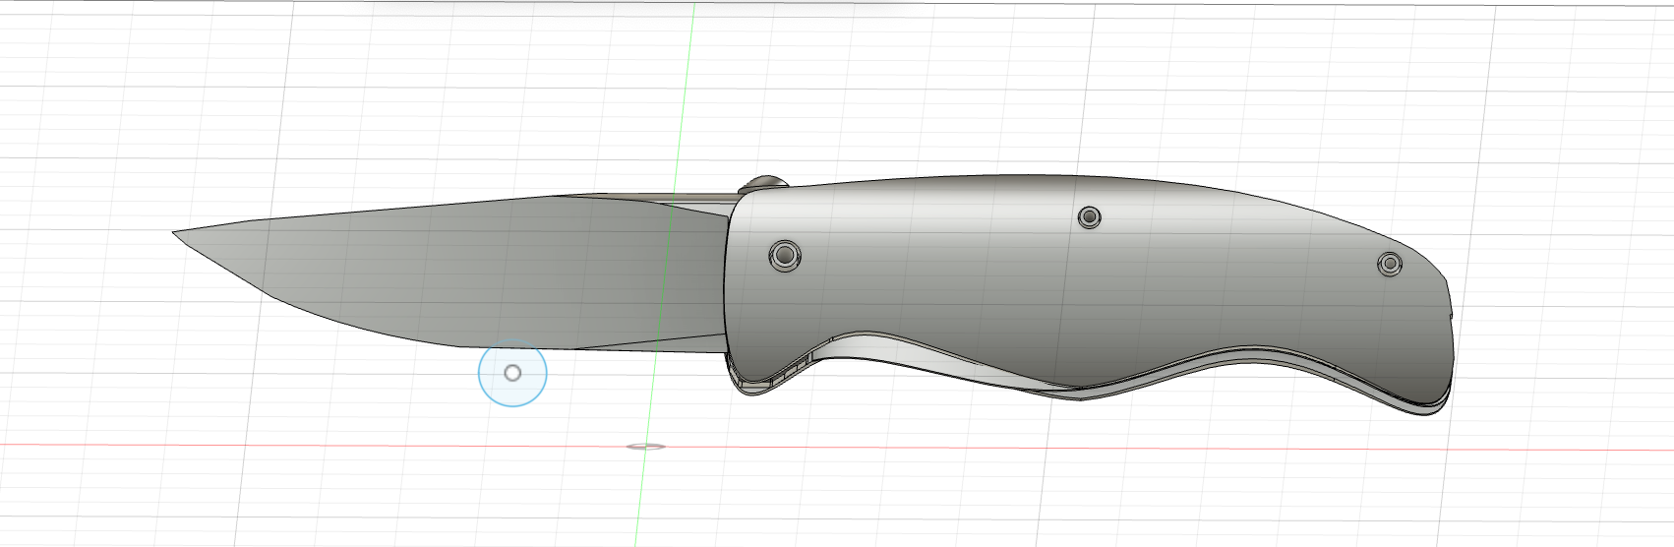Pick the rear handle screw near butt
1674x547 pixels.
(x=1389, y=264)
